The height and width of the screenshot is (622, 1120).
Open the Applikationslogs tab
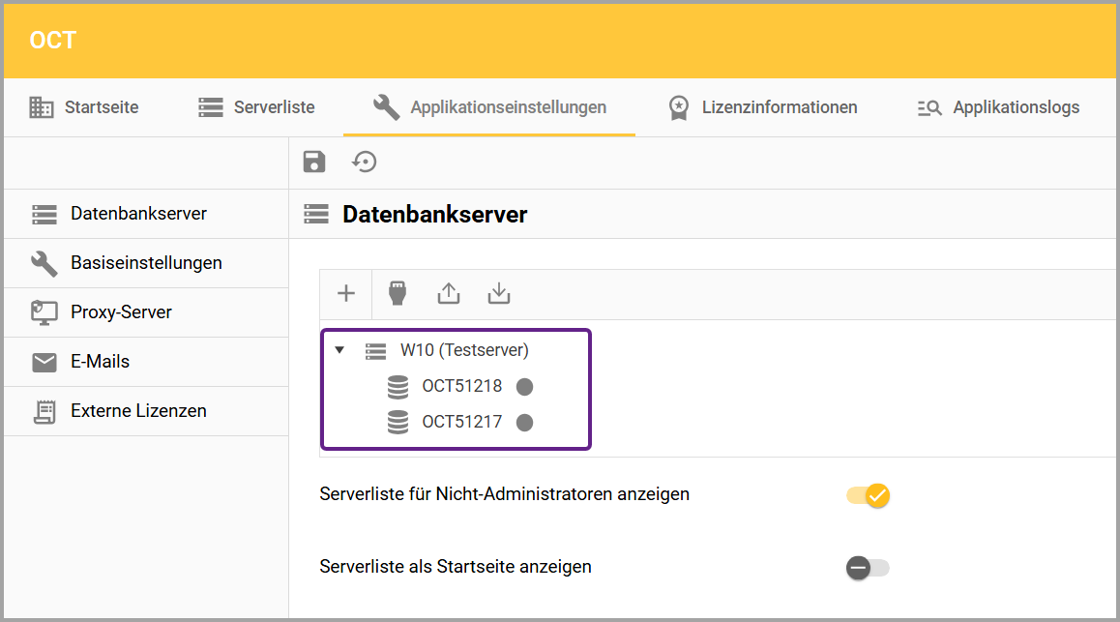[x=998, y=107]
